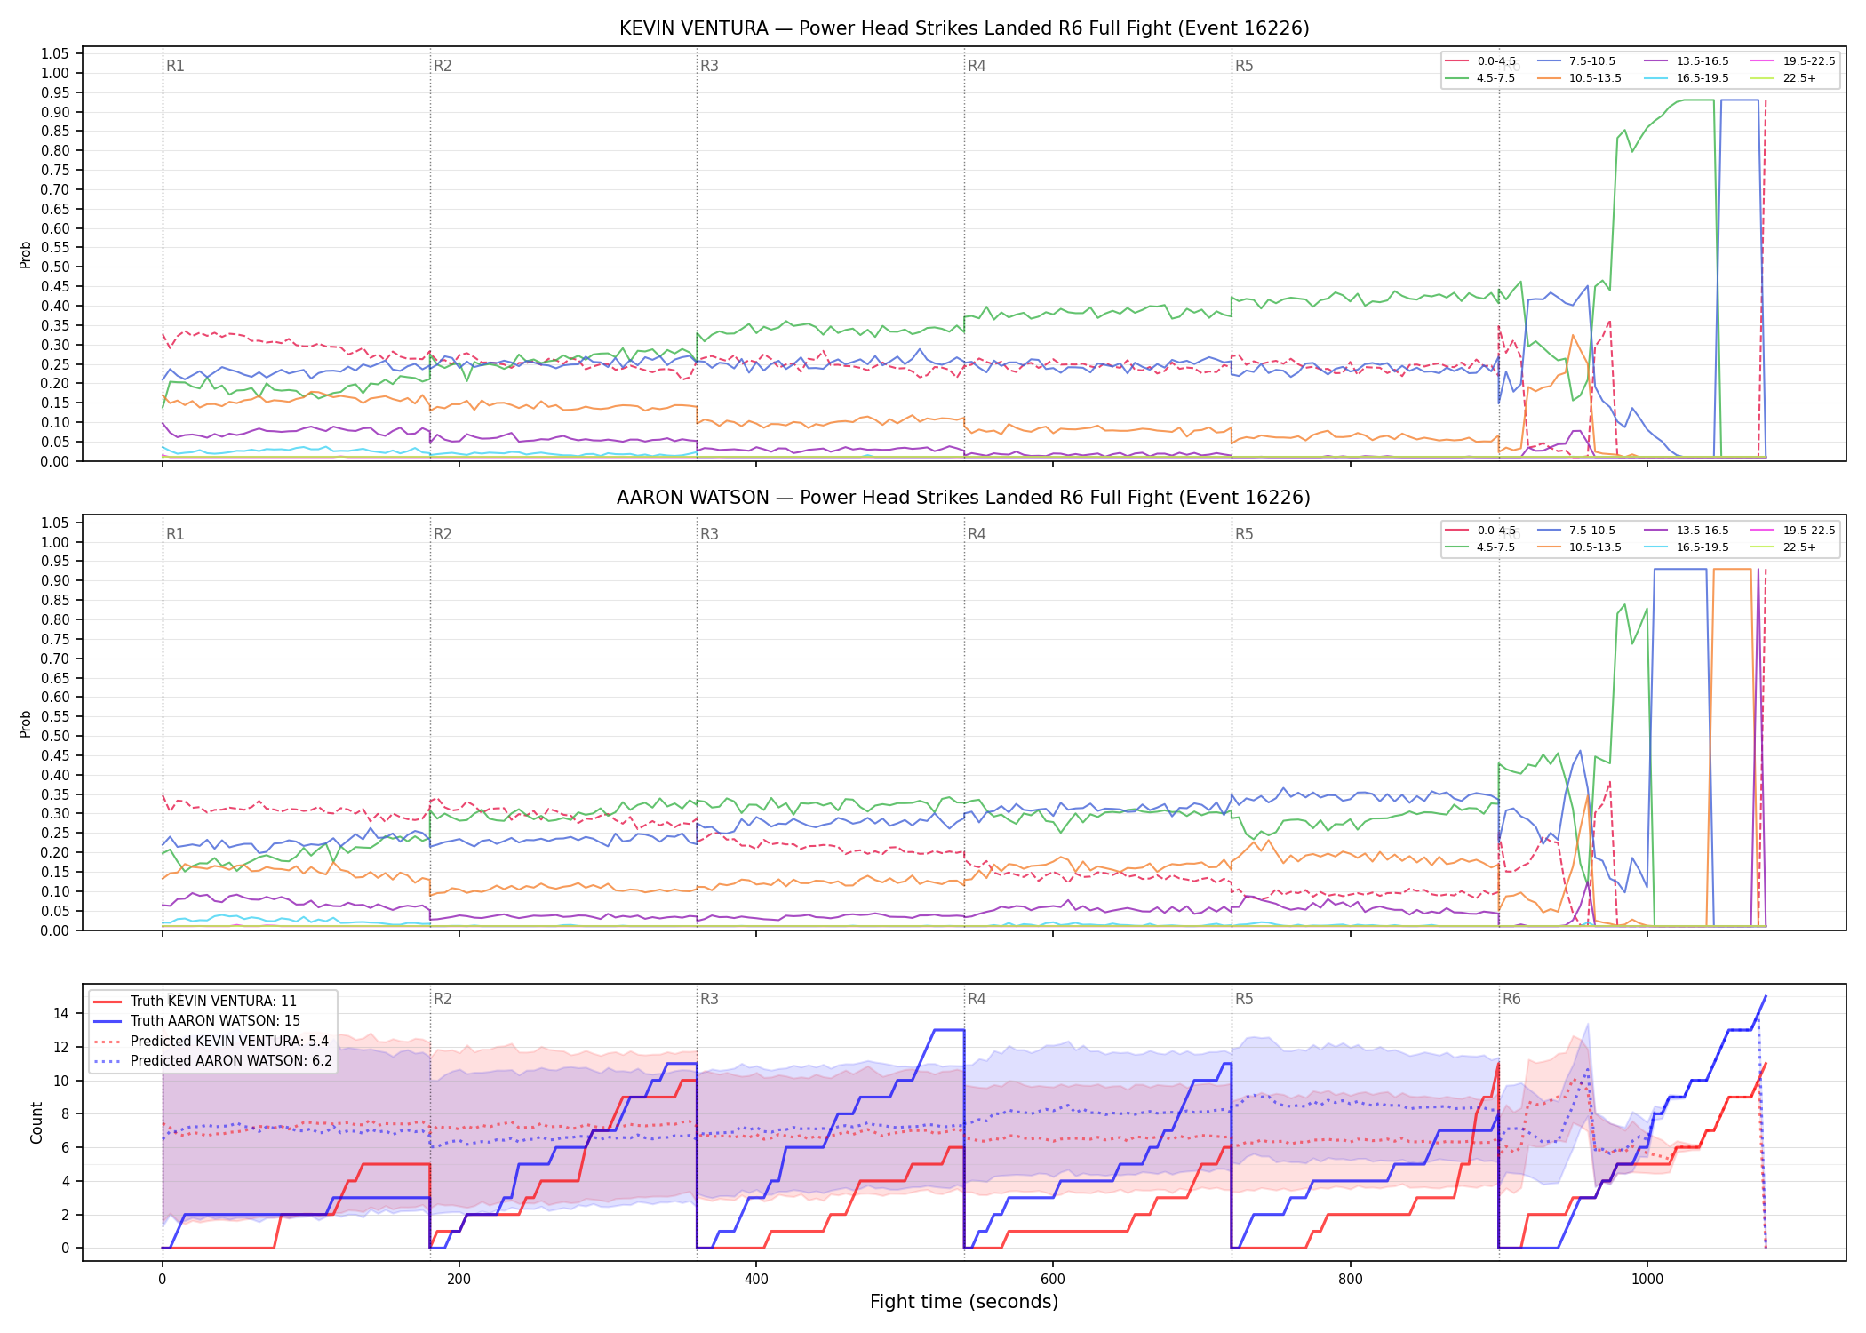Screen dimensions: 1866x1333
Task: Click the R4 round marker in Watson chart
Action: (x=977, y=534)
